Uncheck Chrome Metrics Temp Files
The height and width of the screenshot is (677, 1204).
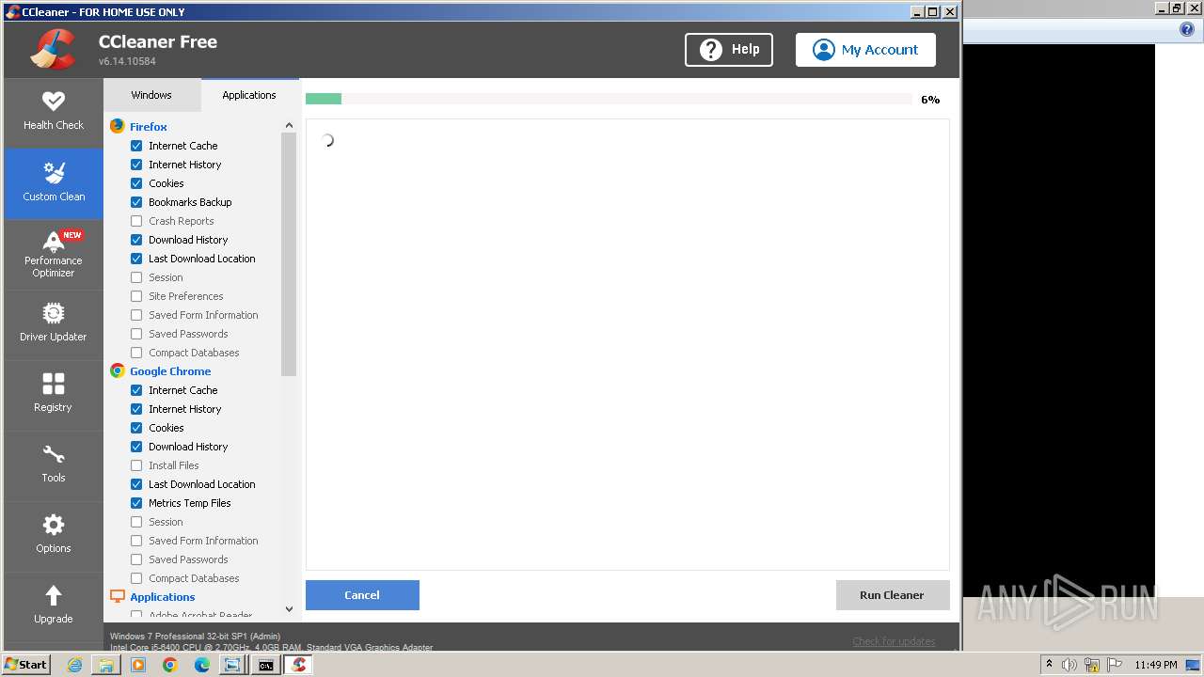tap(136, 503)
